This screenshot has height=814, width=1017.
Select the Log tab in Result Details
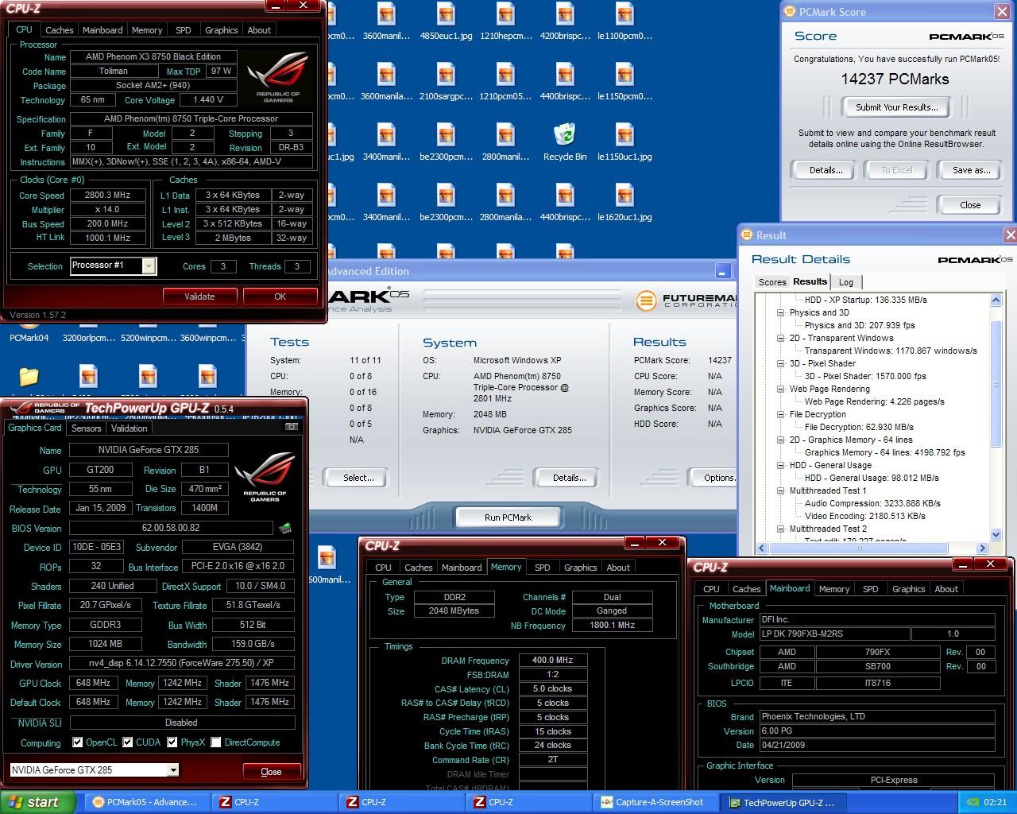[846, 282]
